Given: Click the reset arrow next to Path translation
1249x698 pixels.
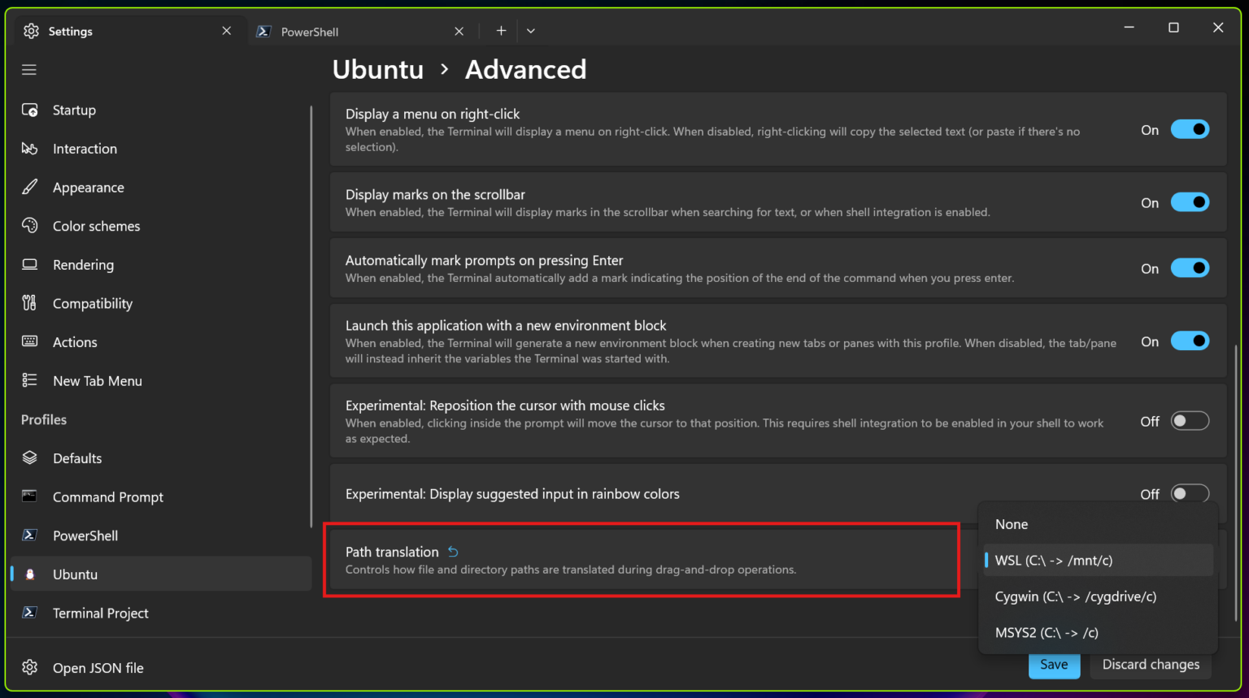Looking at the screenshot, I should tap(453, 551).
